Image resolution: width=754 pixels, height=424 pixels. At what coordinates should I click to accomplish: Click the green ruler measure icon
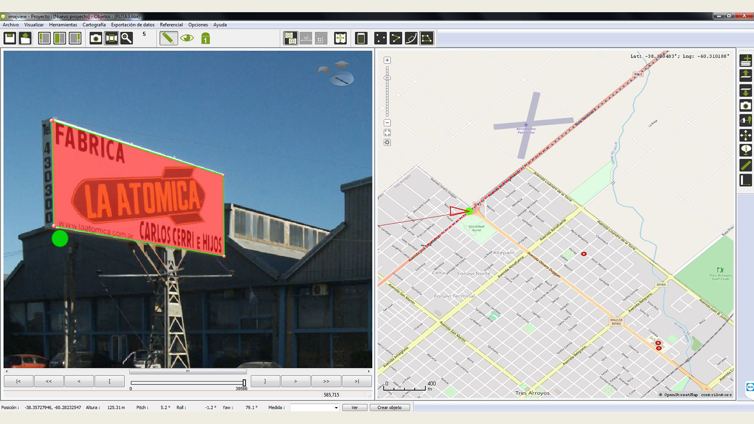(746, 165)
